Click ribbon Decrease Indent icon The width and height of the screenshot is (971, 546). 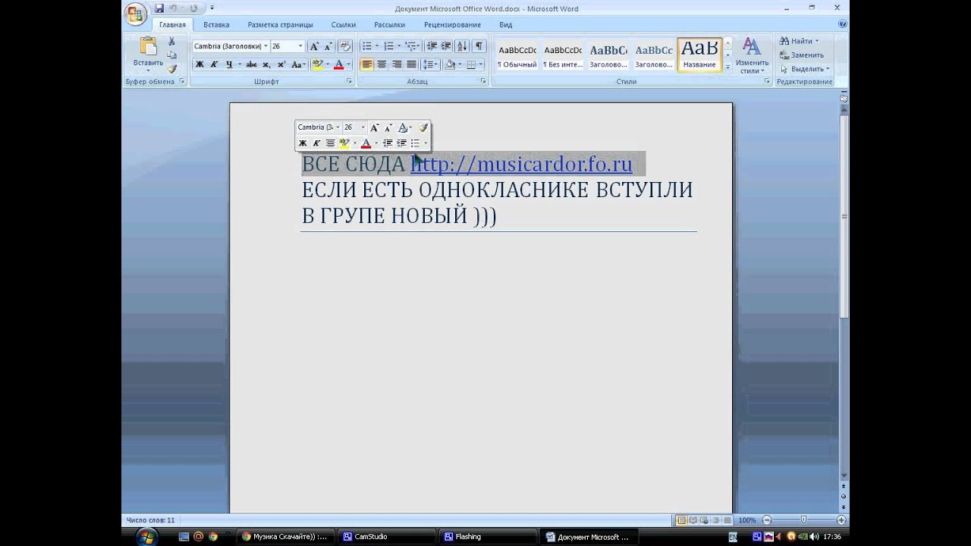point(432,46)
